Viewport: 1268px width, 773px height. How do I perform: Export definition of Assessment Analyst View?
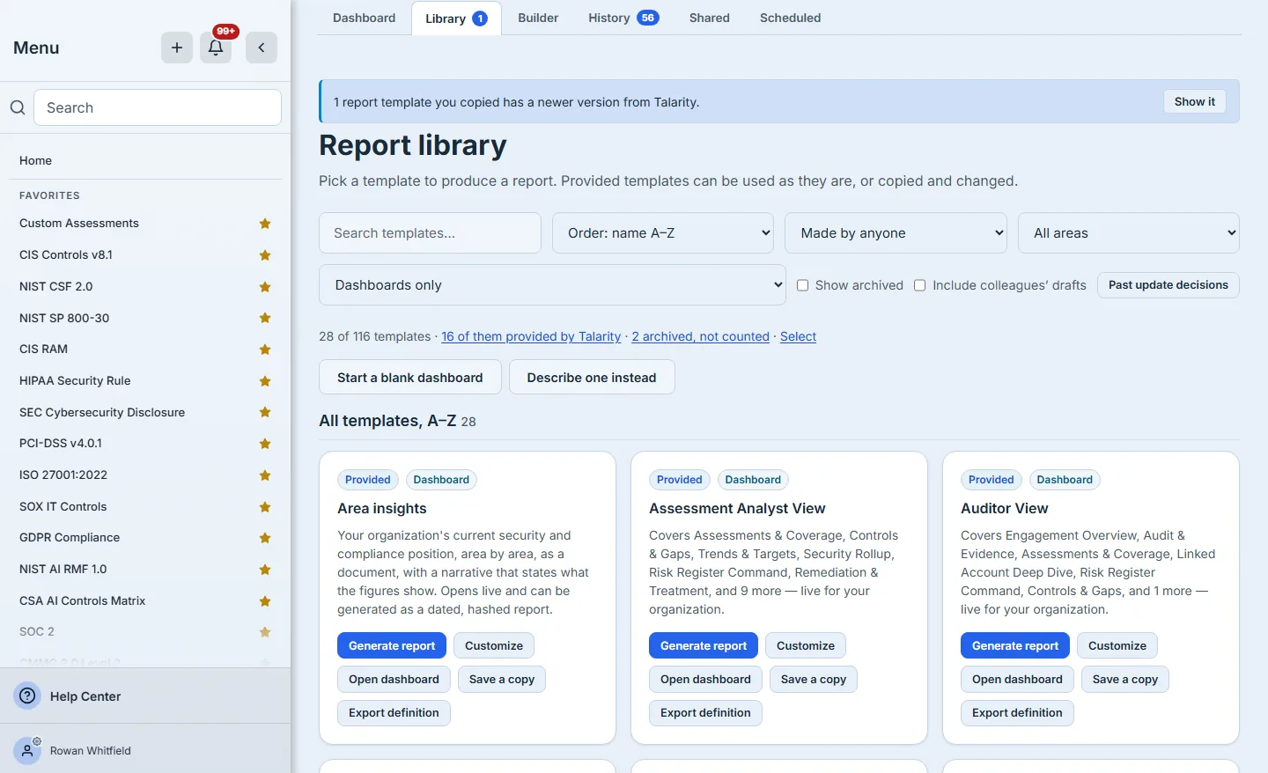coord(705,712)
